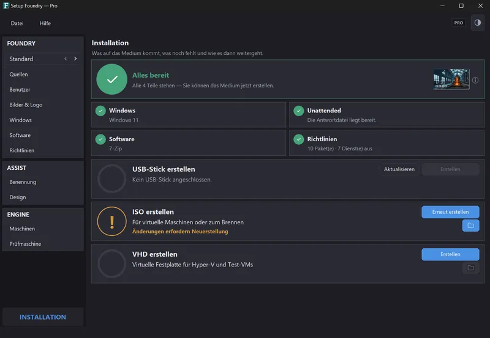Image resolution: width=490 pixels, height=338 pixels.
Task: Click Erstellen for VHD
Action: [x=450, y=254]
